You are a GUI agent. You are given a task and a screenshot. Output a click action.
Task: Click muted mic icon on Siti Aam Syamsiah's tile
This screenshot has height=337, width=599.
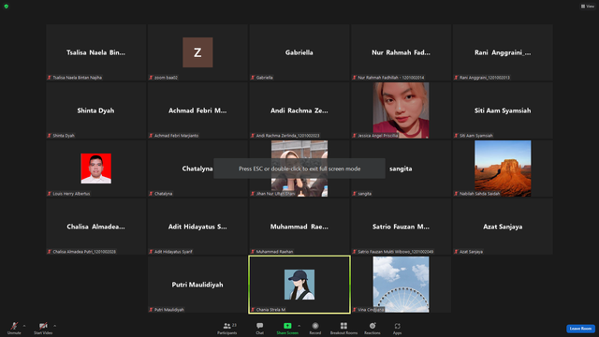click(456, 136)
